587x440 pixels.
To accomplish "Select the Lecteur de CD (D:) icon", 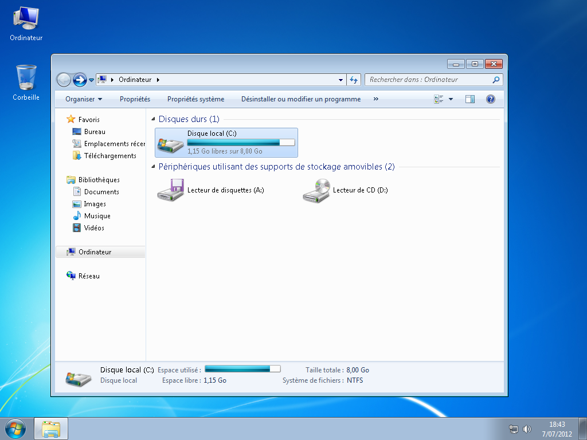I will click(316, 190).
